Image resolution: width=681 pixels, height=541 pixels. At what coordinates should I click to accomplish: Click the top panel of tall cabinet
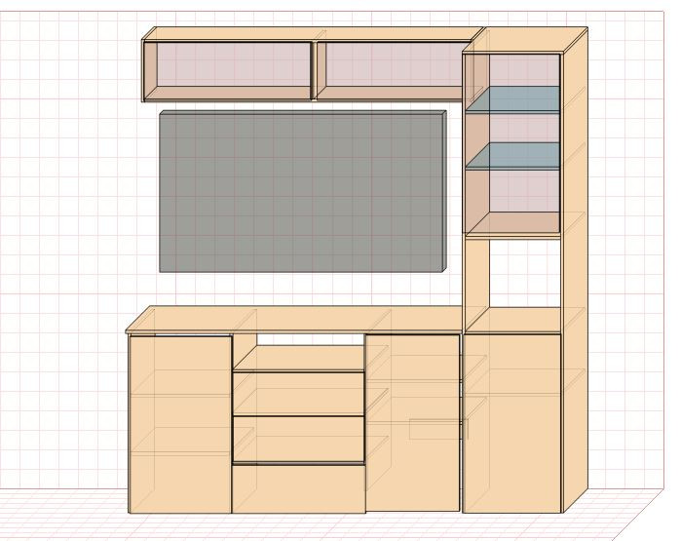[x=525, y=40]
